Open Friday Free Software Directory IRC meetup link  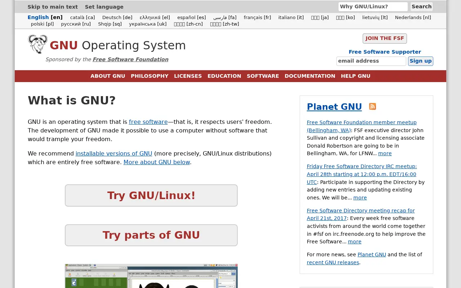(x=362, y=174)
